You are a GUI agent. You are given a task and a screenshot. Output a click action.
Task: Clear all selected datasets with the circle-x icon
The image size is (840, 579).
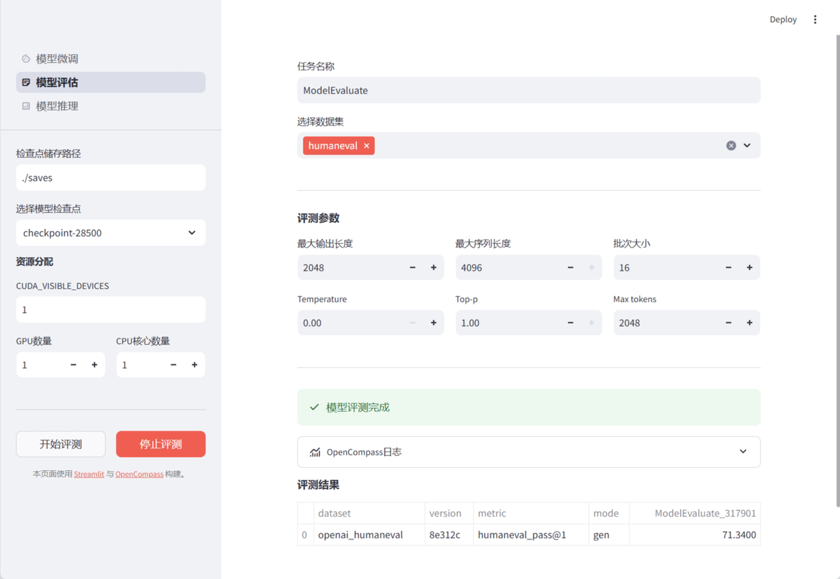click(x=730, y=146)
